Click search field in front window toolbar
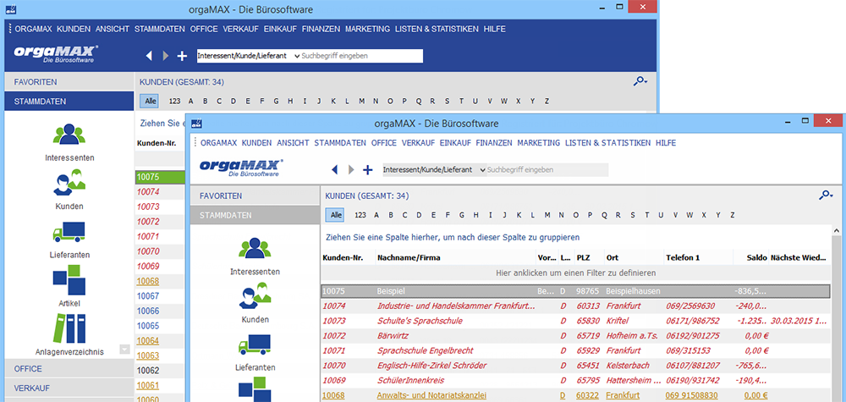 (547, 169)
